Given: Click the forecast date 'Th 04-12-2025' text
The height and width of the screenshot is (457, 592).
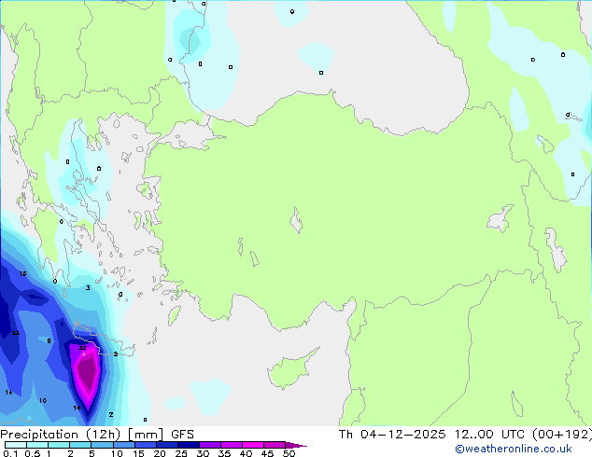Looking at the screenshot, I should pyautogui.click(x=392, y=434).
